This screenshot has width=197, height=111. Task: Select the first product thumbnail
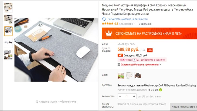coord(8,8)
